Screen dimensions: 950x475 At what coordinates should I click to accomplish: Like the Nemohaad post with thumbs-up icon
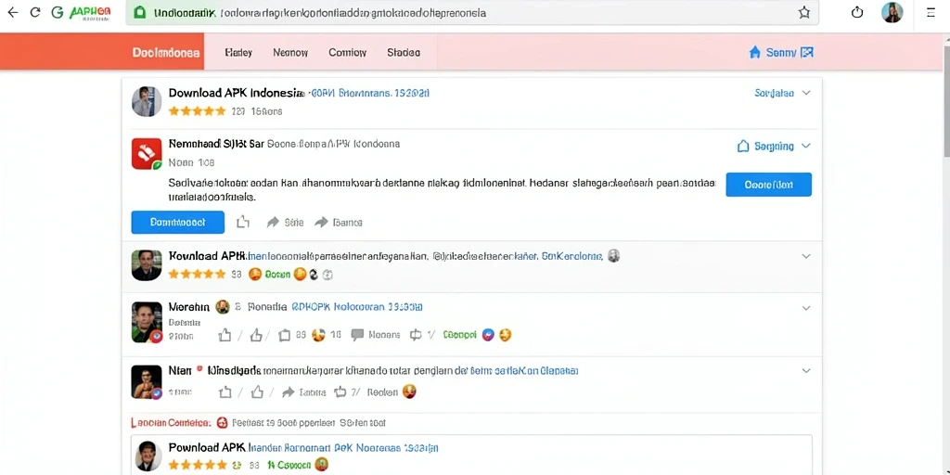243,223
